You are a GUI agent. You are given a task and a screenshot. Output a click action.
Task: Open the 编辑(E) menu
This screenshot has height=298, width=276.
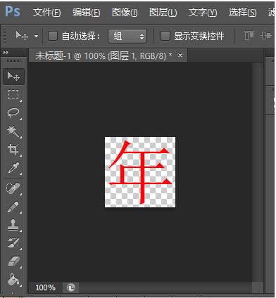click(x=86, y=12)
